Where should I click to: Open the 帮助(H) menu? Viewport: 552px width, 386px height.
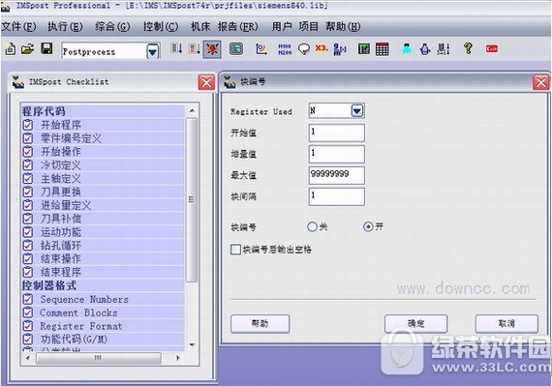click(343, 27)
